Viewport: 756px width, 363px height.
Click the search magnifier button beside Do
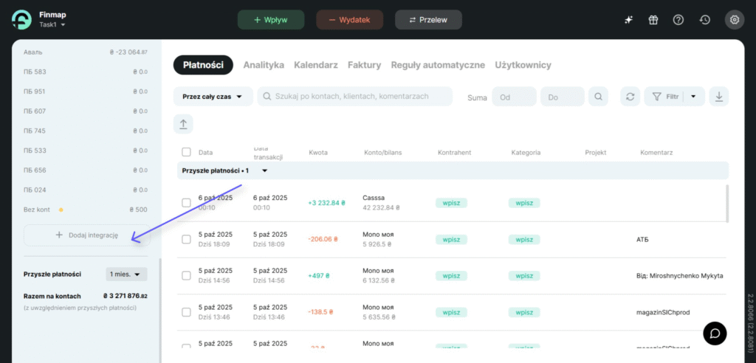point(598,97)
